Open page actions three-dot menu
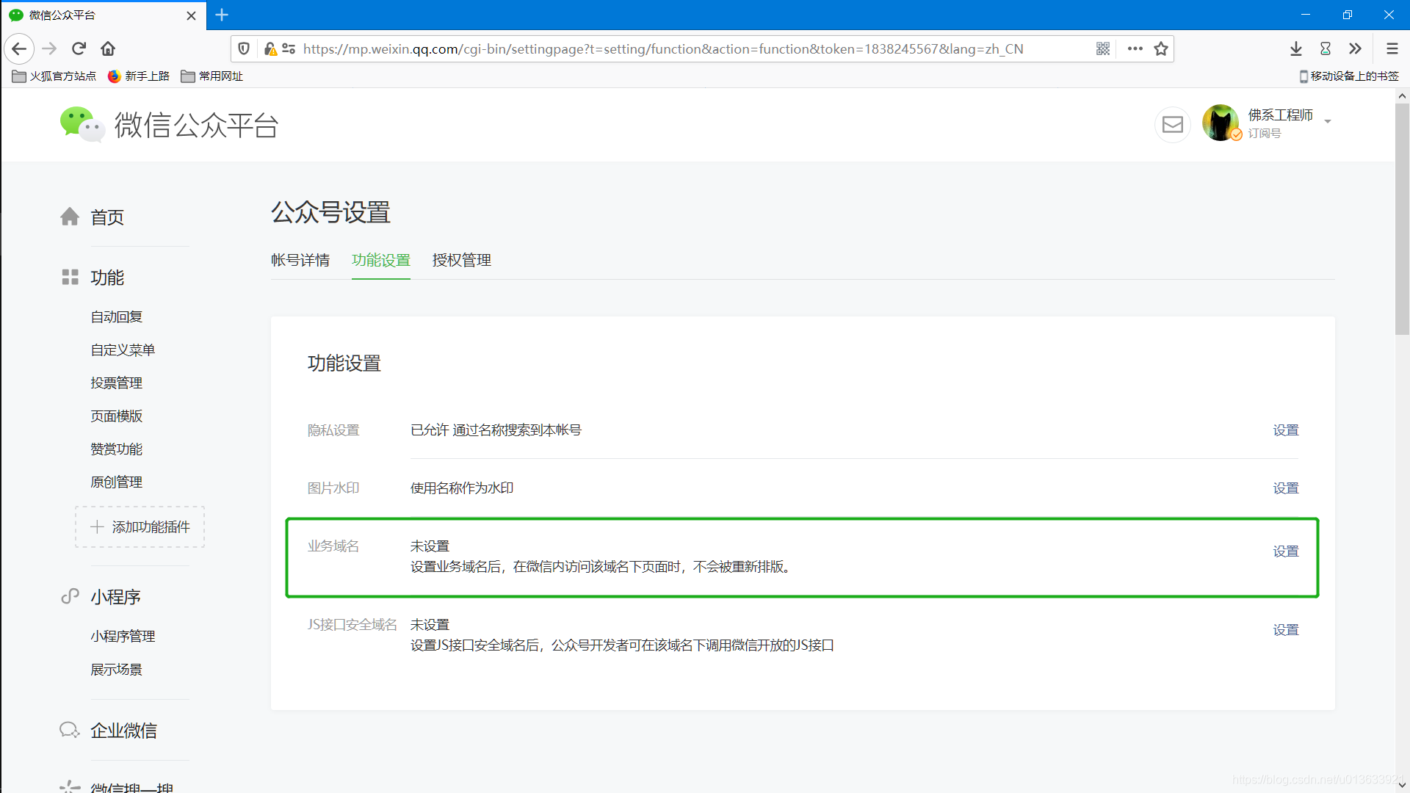Screen dimensions: 1410x793 pos(1135,48)
